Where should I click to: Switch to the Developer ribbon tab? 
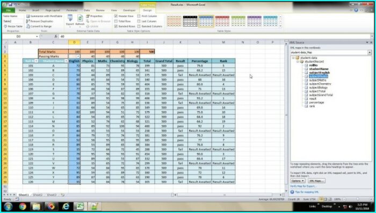pyautogui.click(x=129, y=10)
